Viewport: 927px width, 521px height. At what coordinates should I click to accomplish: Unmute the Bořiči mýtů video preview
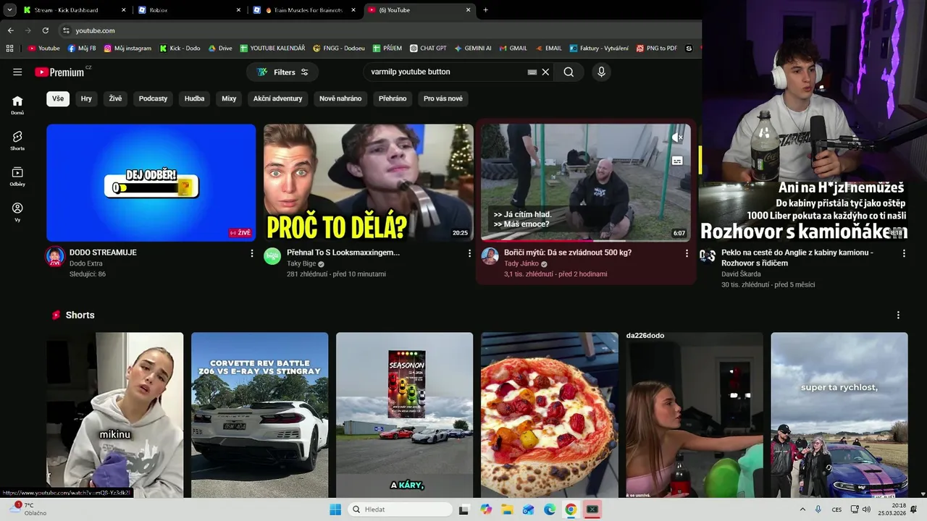[677, 137]
